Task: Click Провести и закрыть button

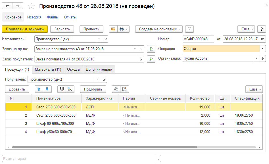Action: 25,29
